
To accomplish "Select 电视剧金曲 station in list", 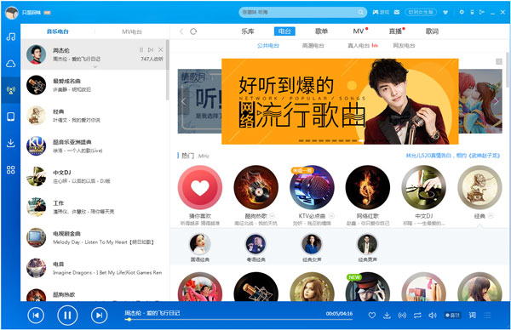I will [x=95, y=237].
